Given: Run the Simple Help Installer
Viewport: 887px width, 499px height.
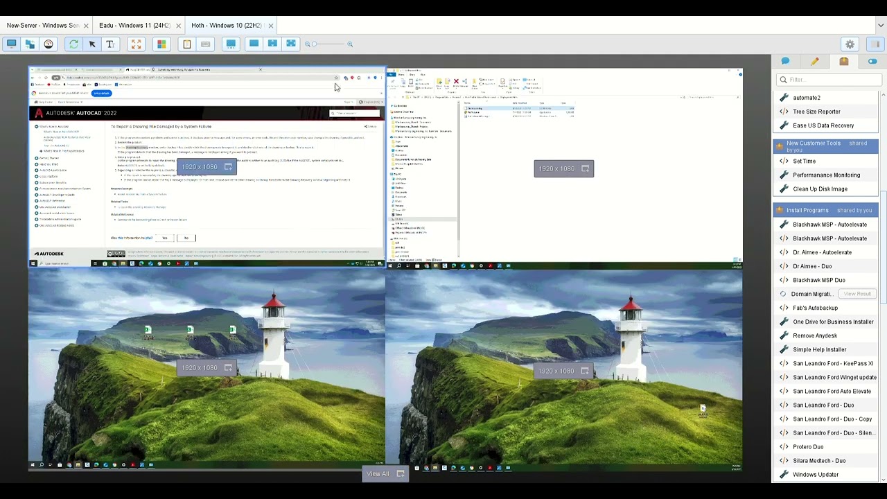Looking at the screenshot, I should click(826, 349).
